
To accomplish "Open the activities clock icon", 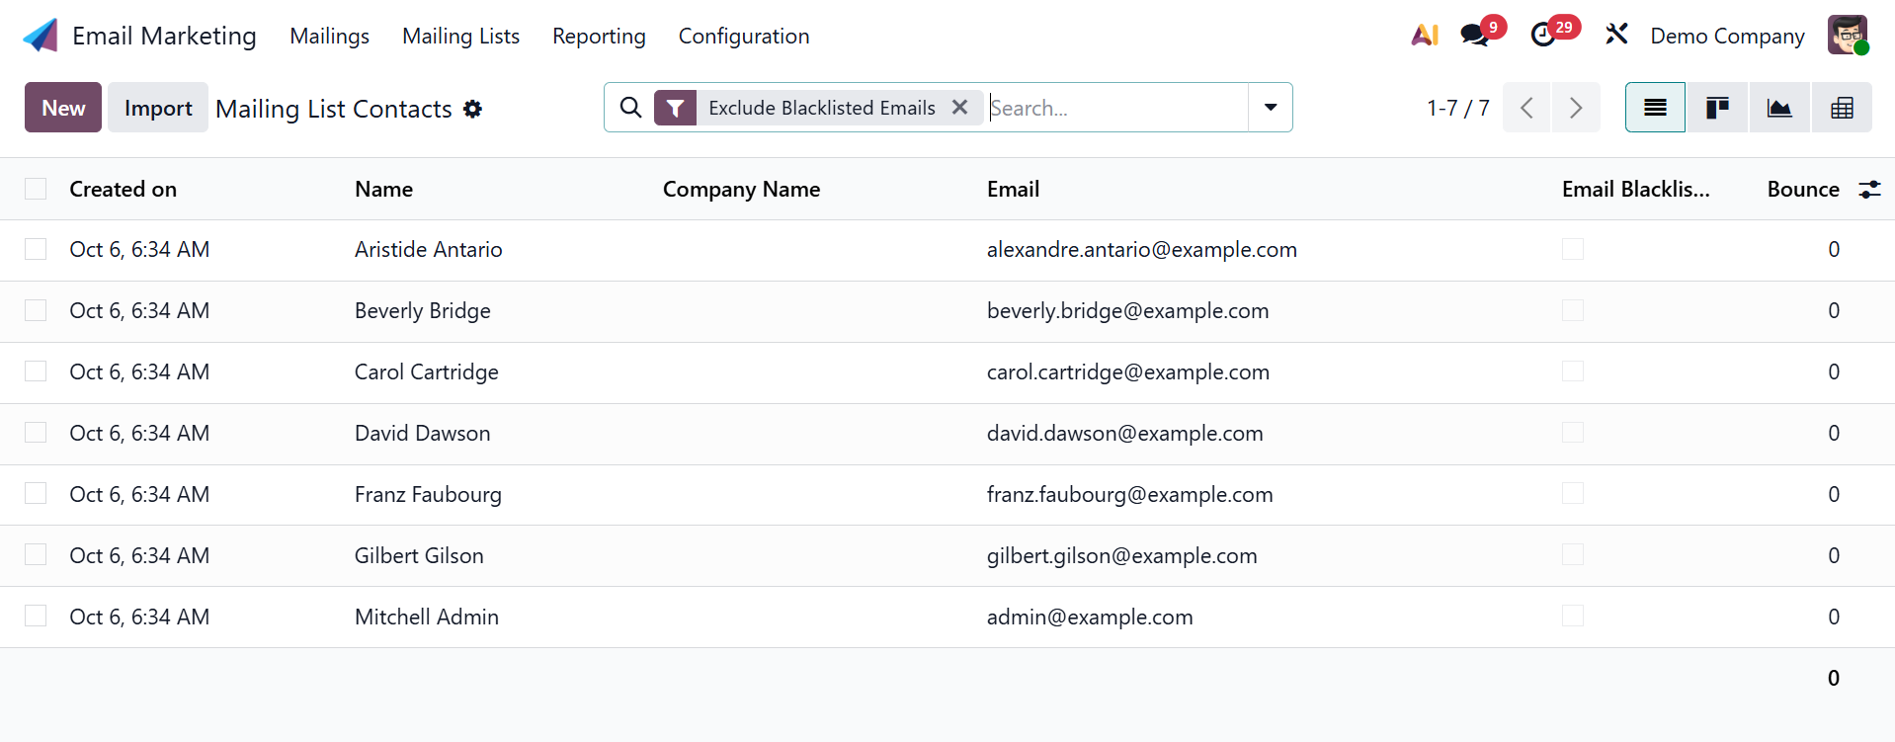I will [x=1543, y=36].
